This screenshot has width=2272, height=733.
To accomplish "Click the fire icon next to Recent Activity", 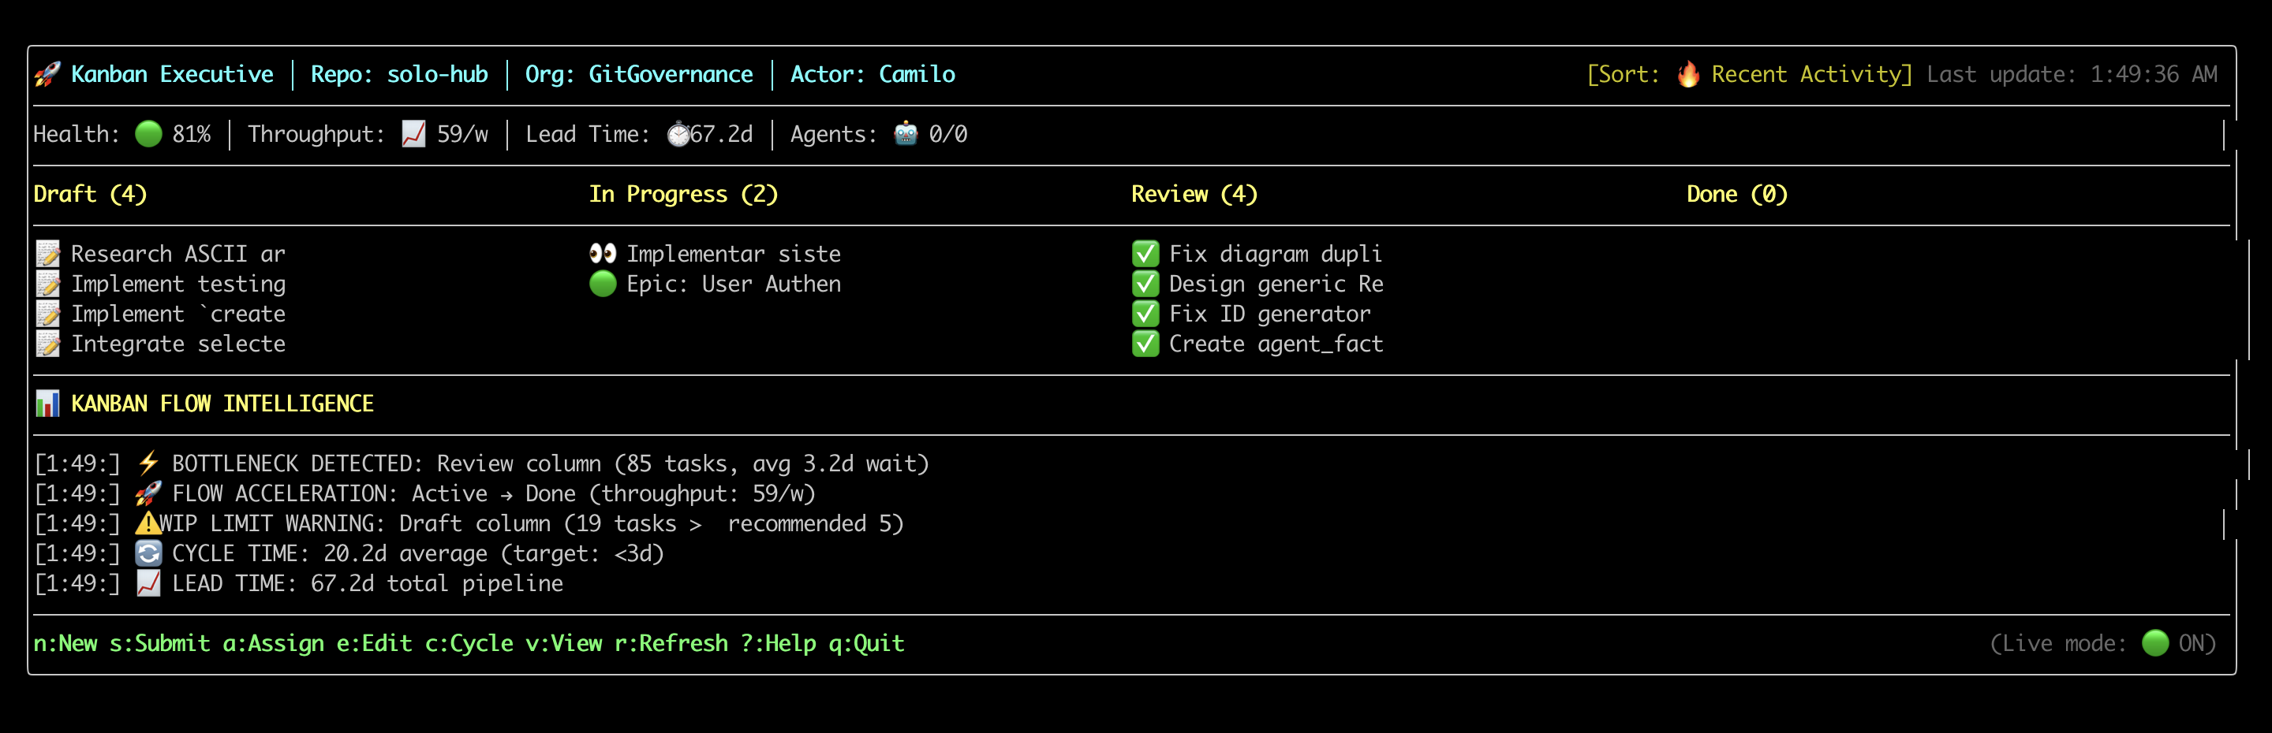I will [1688, 74].
